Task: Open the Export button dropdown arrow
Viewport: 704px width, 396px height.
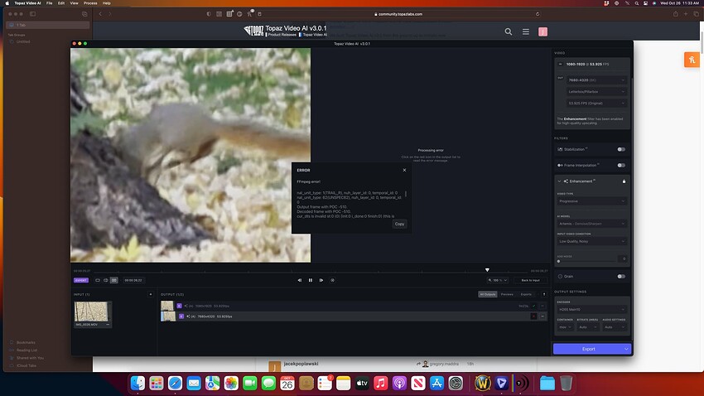Action: click(626, 349)
